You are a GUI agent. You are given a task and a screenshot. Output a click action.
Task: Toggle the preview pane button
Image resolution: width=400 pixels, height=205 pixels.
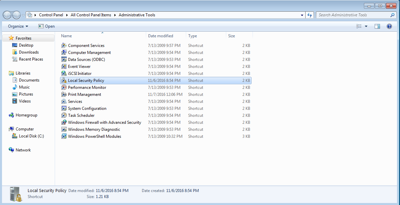(377, 26)
